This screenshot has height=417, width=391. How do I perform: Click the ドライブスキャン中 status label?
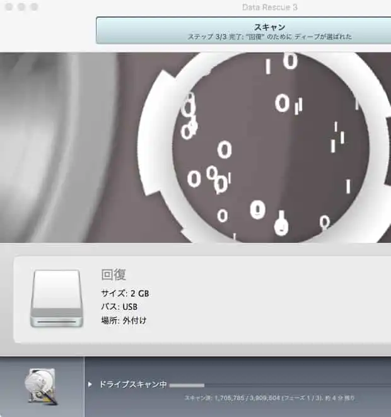point(133,384)
